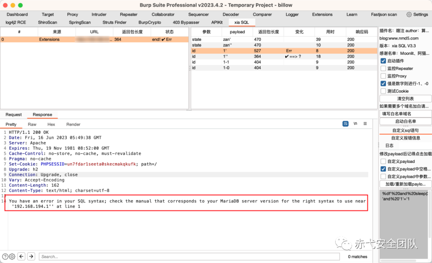Viewport: 432px width, 263px height.
Task: Open the Collaborator tab
Action: 163,14
